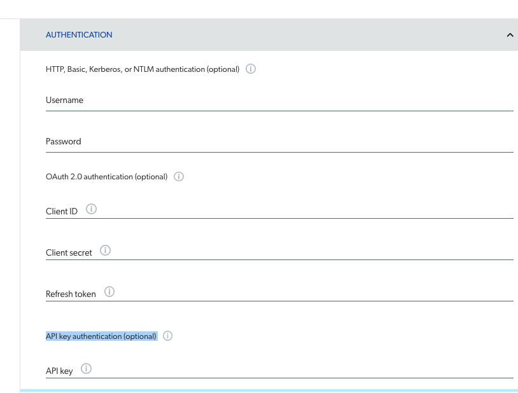518x393 pixels.
Task: Click the Username field label
Action: pyautogui.click(x=64, y=100)
